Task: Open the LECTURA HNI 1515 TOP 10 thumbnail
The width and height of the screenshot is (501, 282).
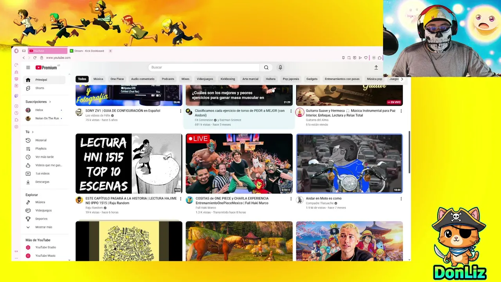Action: (x=129, y=164)
